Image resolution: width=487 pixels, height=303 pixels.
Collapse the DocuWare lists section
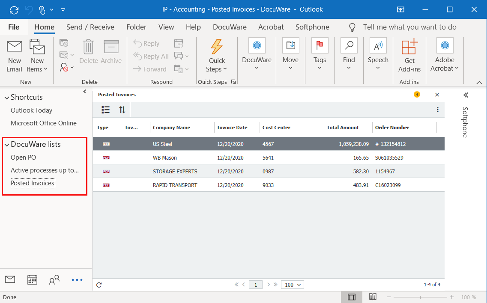(x=7, y=145)
